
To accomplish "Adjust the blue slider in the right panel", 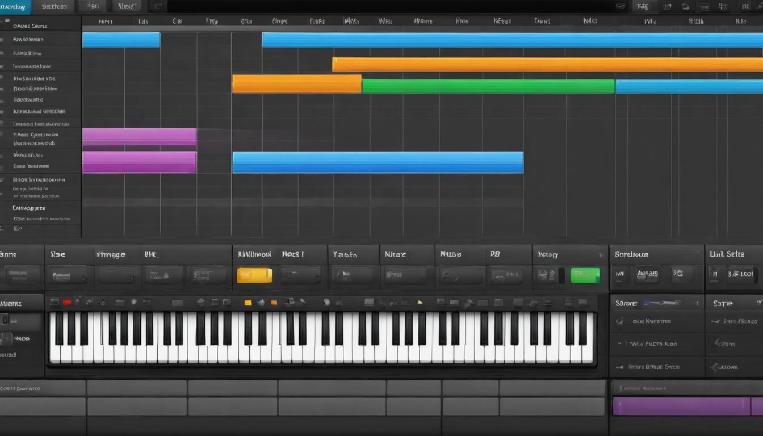I will click(x=661, y=303).
